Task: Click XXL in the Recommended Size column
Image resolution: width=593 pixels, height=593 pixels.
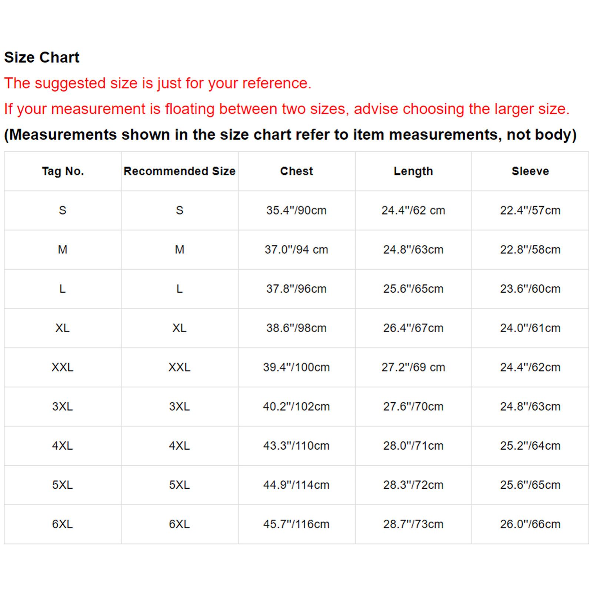Action: coord(179,367)
